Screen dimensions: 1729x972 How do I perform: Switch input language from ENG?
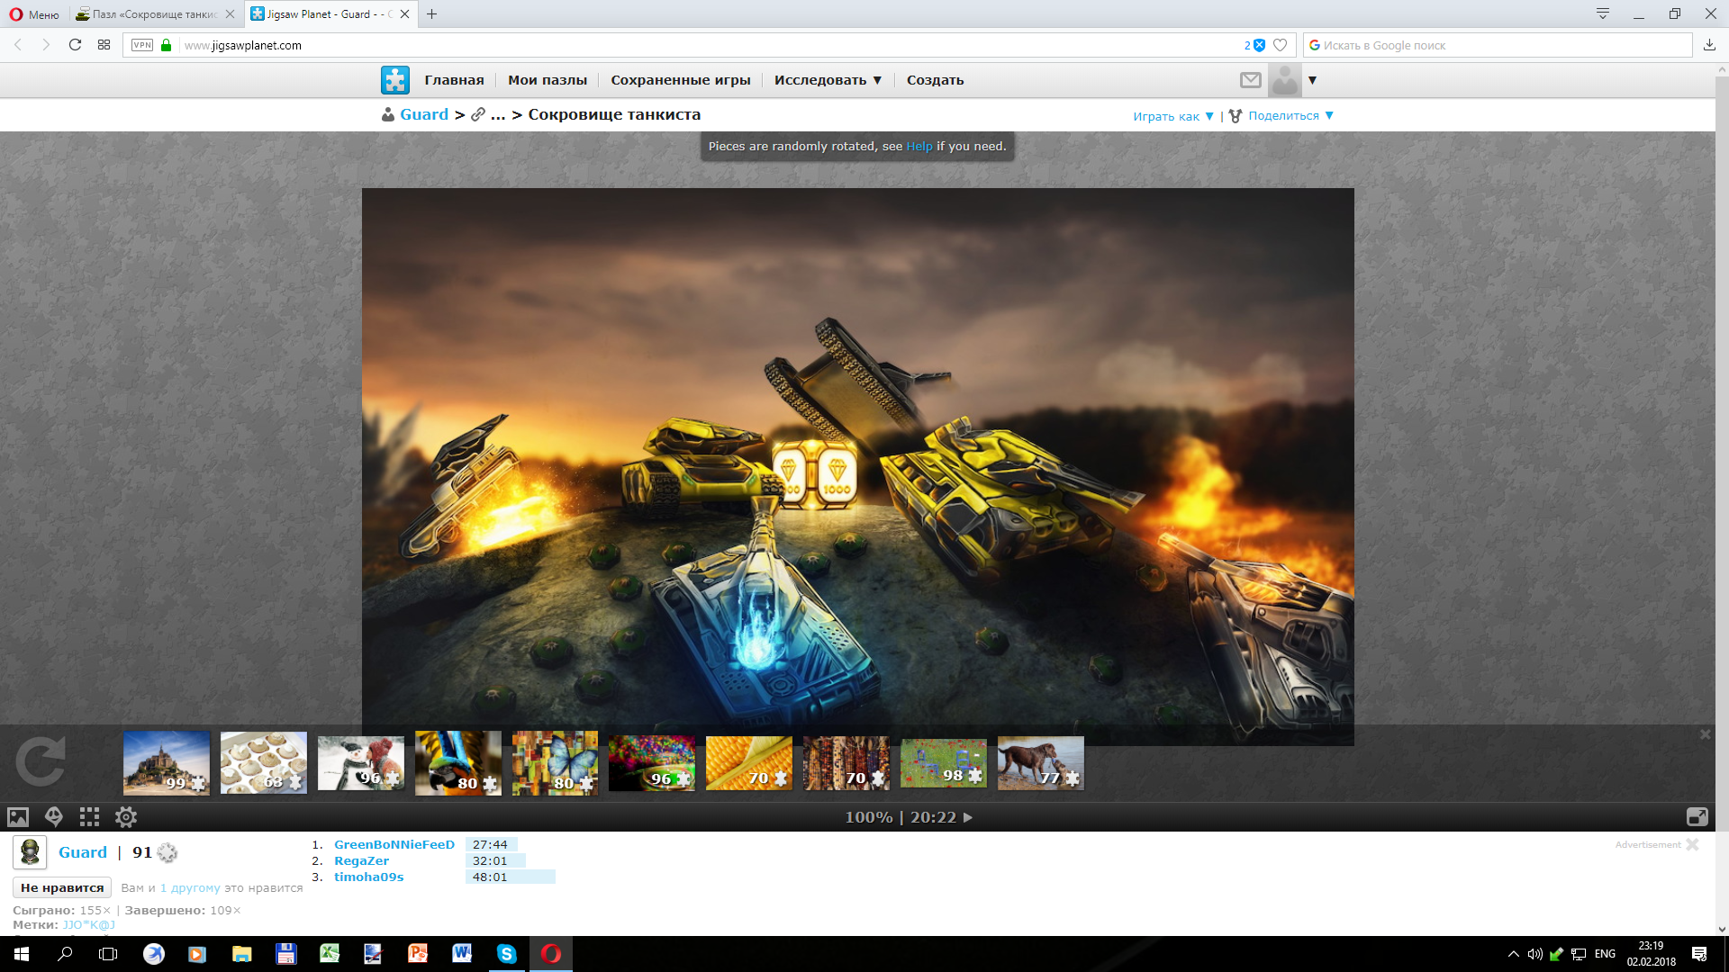click(1605, 954)
